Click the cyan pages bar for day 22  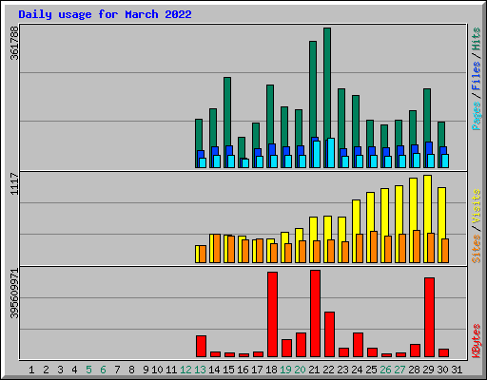(x=331, y=153)
